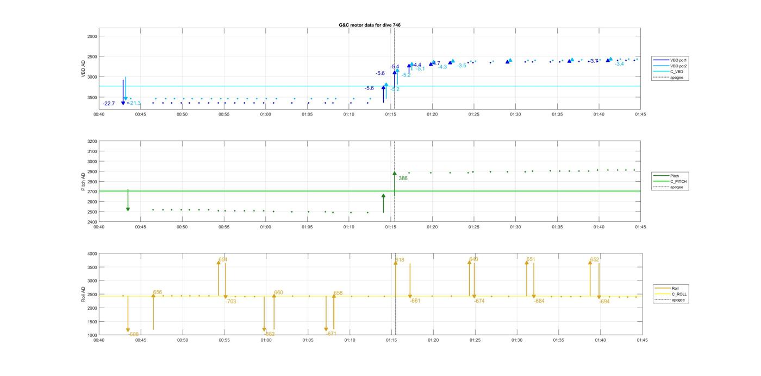Screen dimensions: 761x376
Task: Click the '-671' roll data label
Action: (x=331, y=334)
